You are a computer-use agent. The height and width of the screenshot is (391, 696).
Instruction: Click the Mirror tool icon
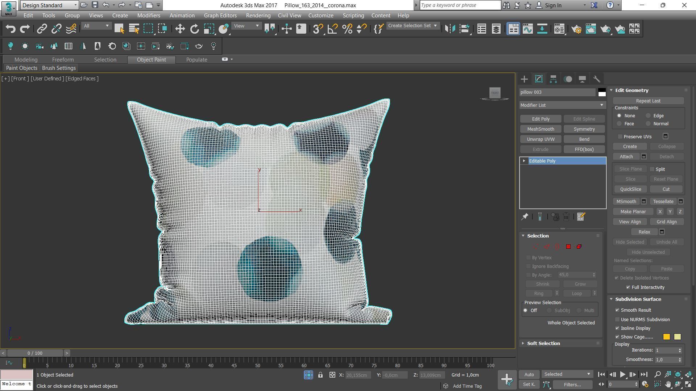coord(450,29)
